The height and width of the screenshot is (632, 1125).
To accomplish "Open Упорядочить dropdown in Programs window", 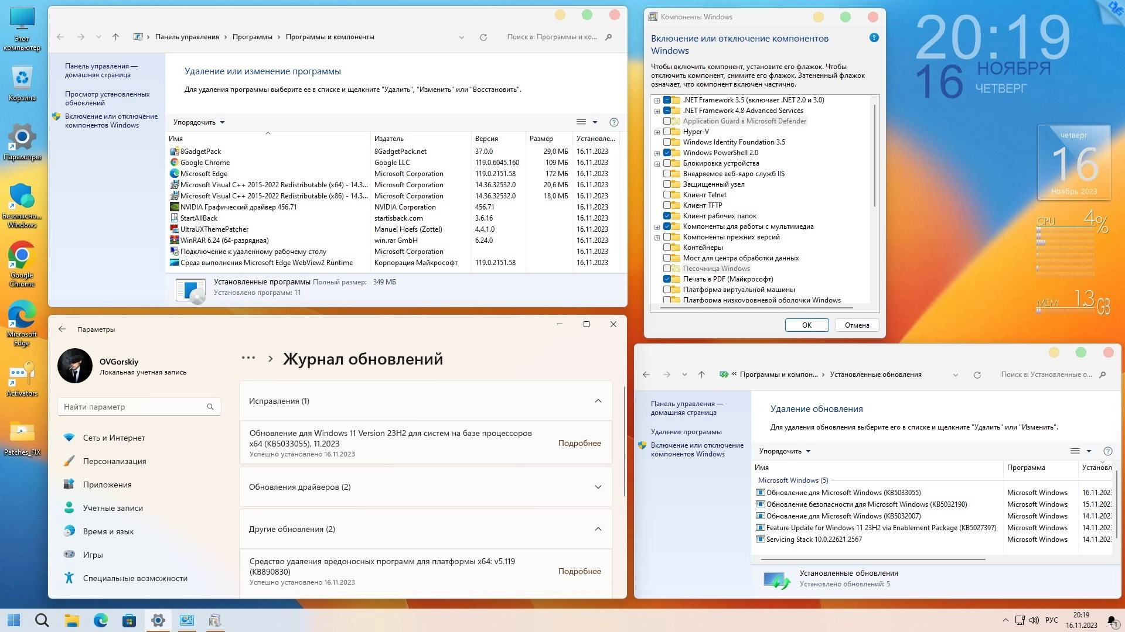I will pyautogui.click(x=199, y=122).
